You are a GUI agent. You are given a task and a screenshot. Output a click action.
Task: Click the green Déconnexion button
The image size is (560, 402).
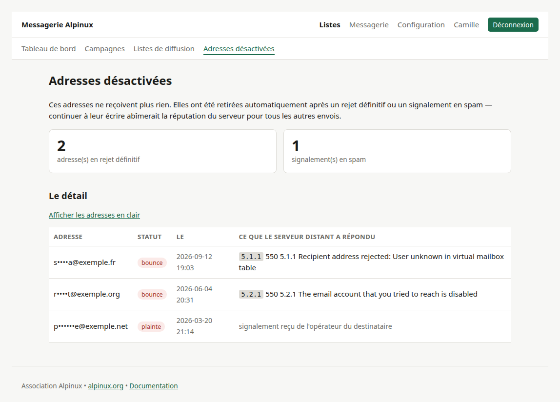pos(513,25)
